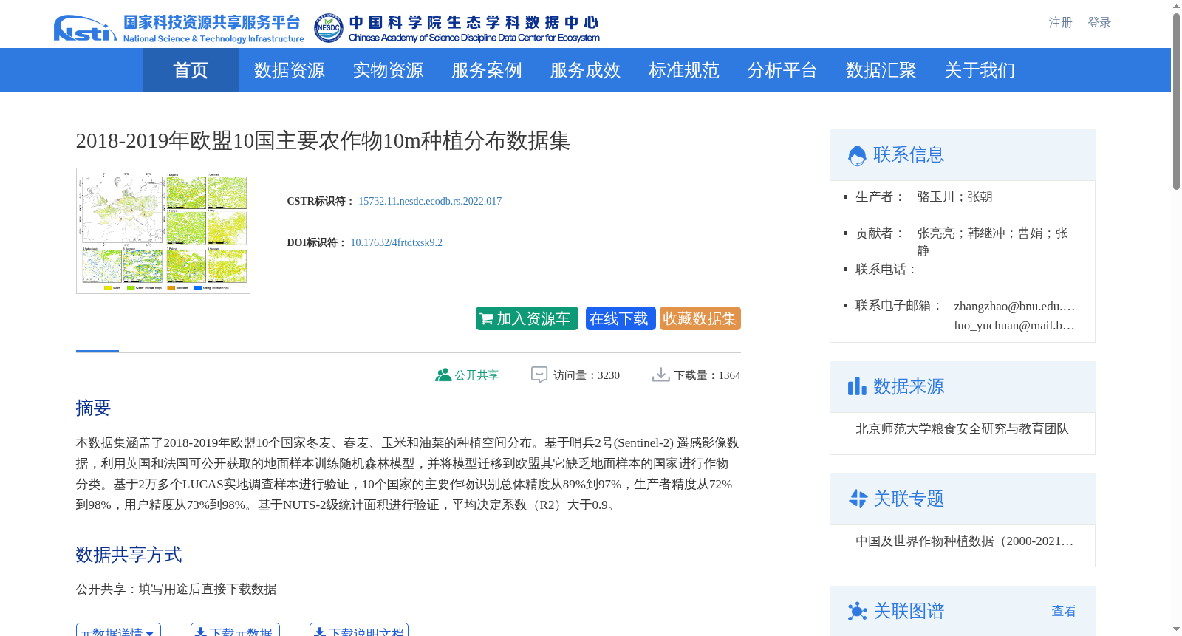Screen dimensions: 1182x636
Task: Click the 公开共享 sharing status label
Action: (x=476, y=375)
